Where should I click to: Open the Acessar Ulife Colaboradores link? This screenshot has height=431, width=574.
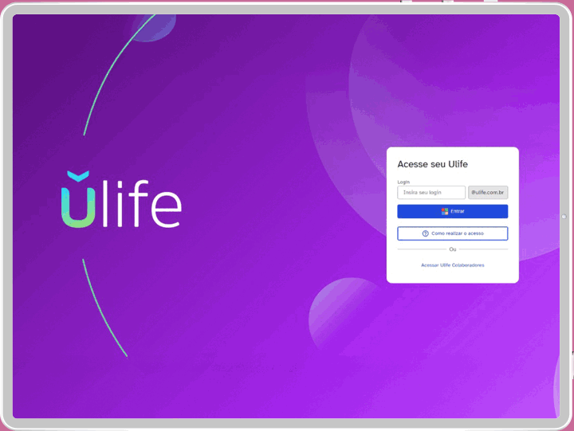click(x=453, y=265)
